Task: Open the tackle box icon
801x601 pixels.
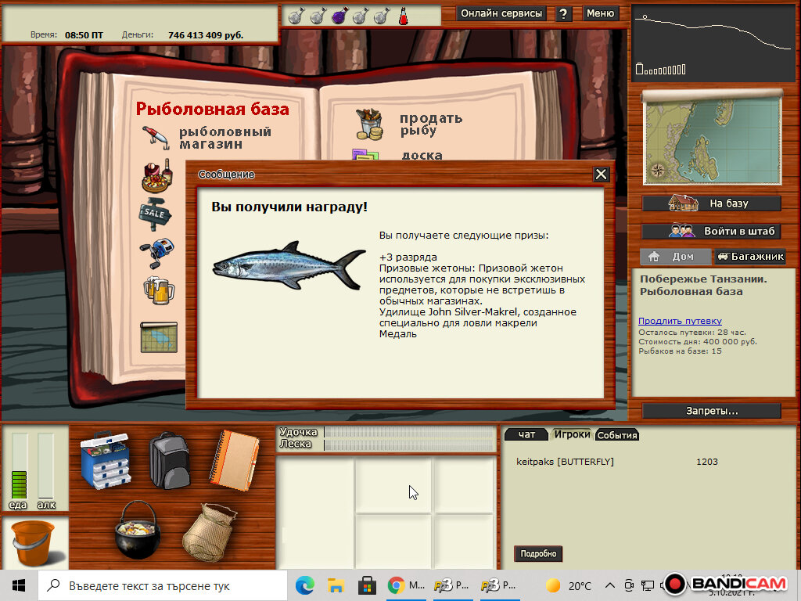Action: tap(106, 460)
